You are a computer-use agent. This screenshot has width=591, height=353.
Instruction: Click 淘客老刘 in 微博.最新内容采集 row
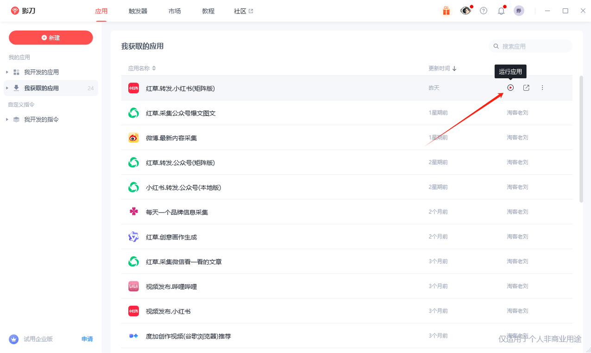517,138
